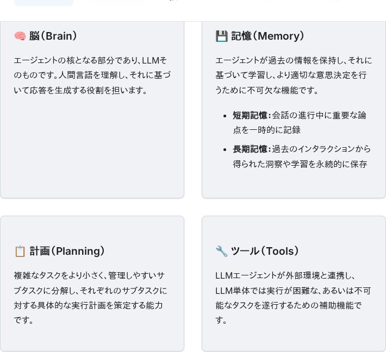Click the Memory card intro paragraph

pyautogui.click(x=294, y=76)
